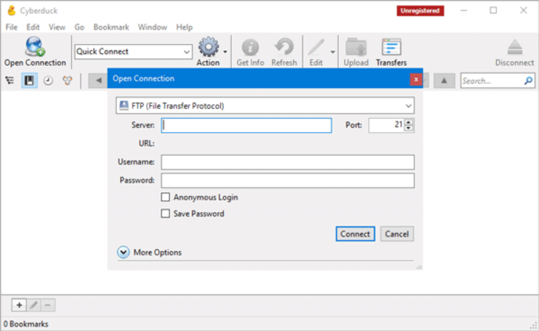
Task: Open the File menu
Action: [11, 27]
